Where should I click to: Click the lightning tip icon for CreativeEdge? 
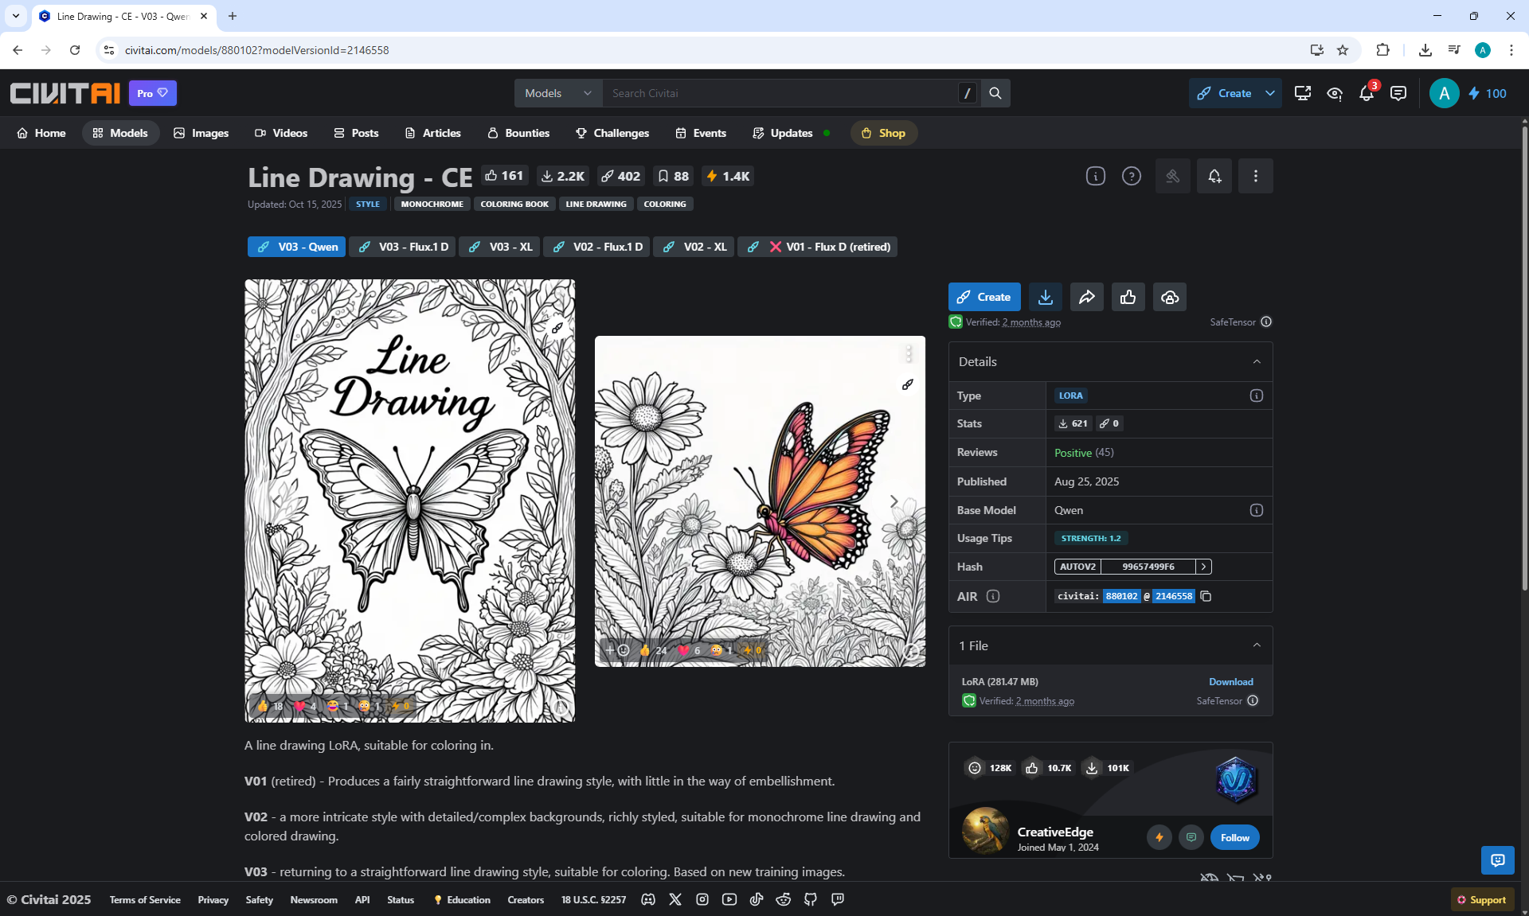(x=1159, y=837)
